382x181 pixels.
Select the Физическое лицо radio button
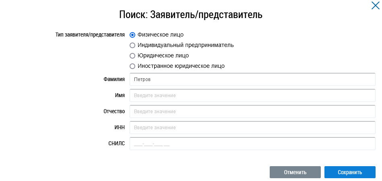(x=132, y=35)
